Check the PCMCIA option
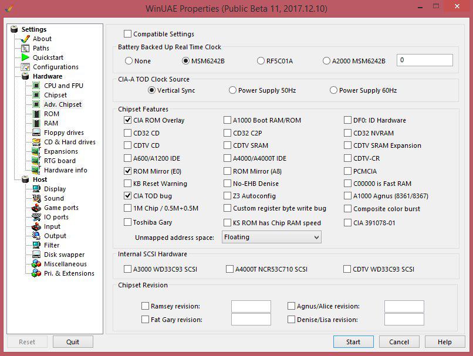This screenshot has width=473, height=356. [347, 171]
